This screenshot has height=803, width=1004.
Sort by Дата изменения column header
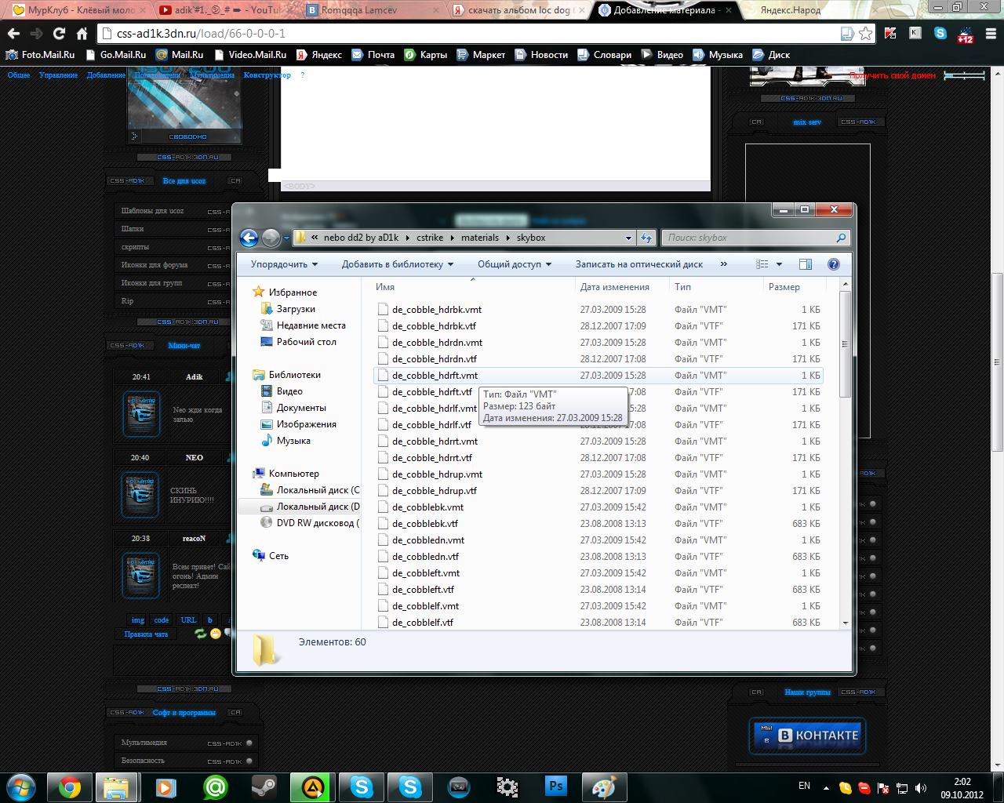[621, 287]
